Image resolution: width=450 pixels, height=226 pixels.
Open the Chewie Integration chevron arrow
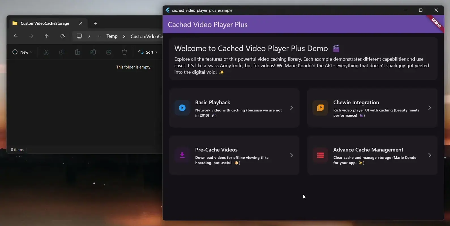point(430,108)
